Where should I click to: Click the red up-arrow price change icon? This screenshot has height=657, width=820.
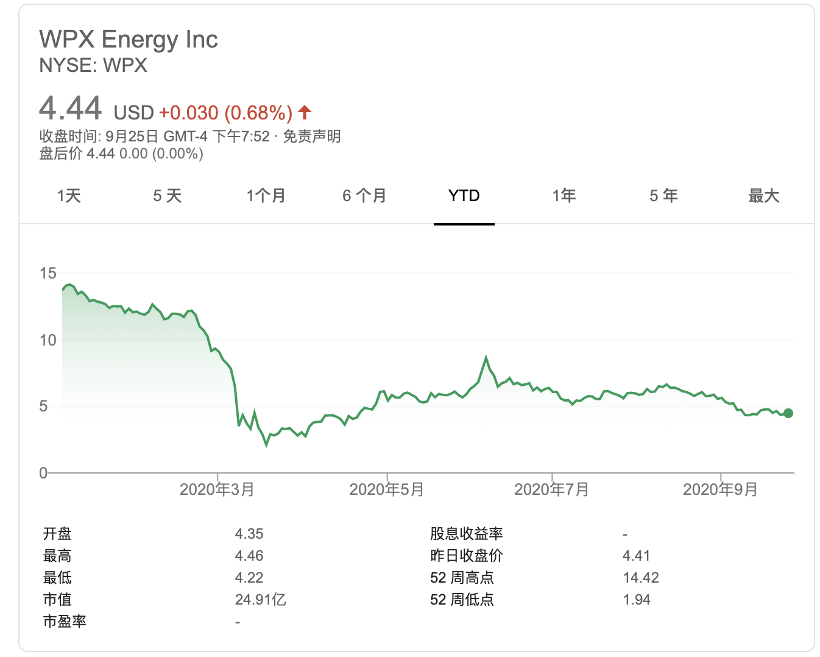pyautogui.click(x=305, y=112)
